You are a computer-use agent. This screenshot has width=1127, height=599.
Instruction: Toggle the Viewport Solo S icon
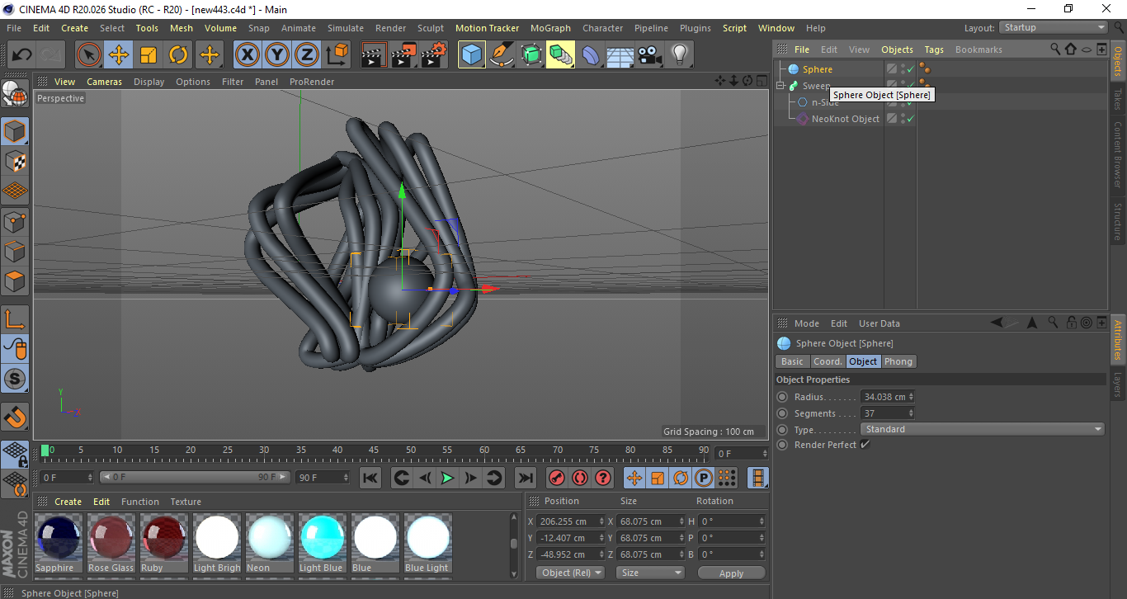[15, 380]
